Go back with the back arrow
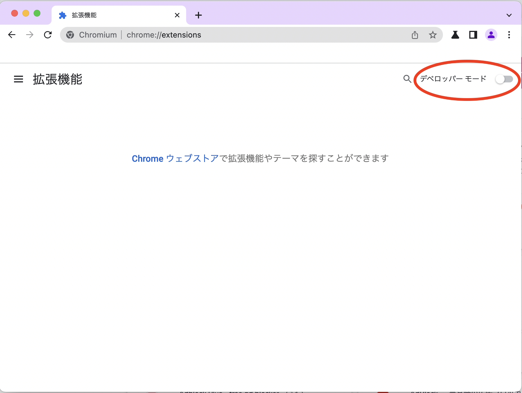 [12, 35]
